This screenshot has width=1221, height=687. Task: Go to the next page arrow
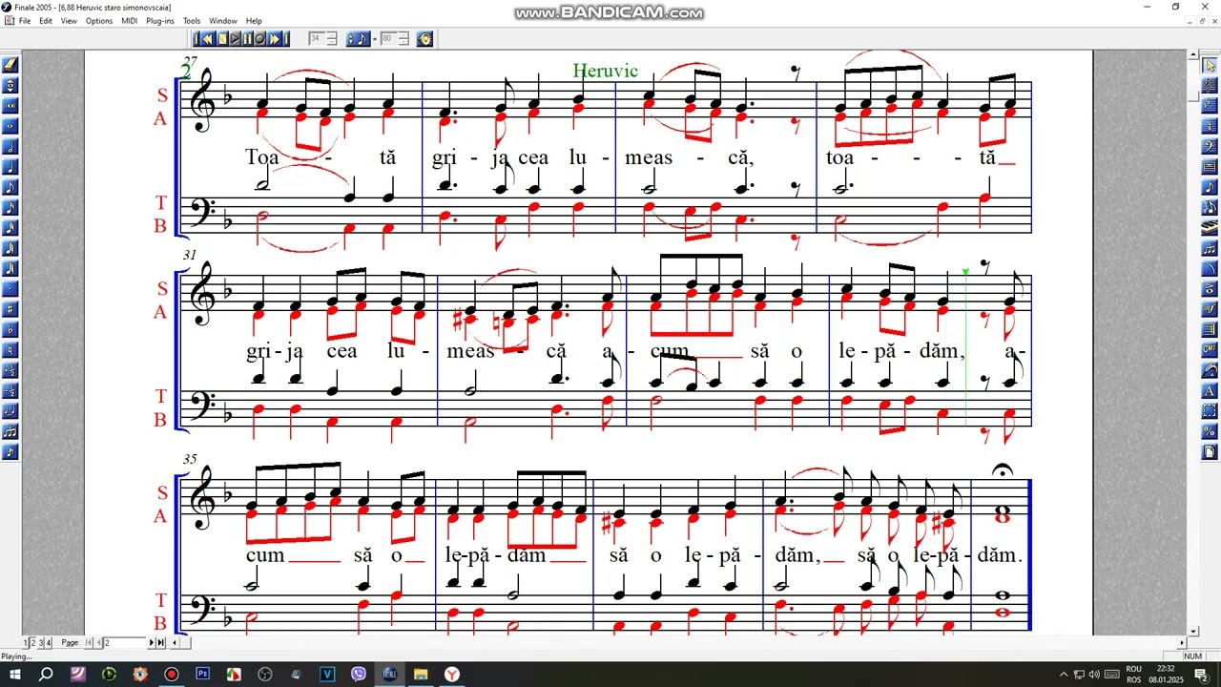tap(153, 643)
